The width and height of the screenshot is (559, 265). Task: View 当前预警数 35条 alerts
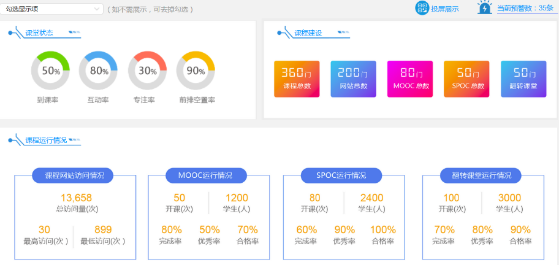click(x=525, y=9)
